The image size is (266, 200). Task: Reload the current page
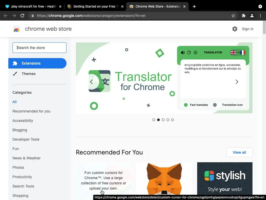[22, 16]
